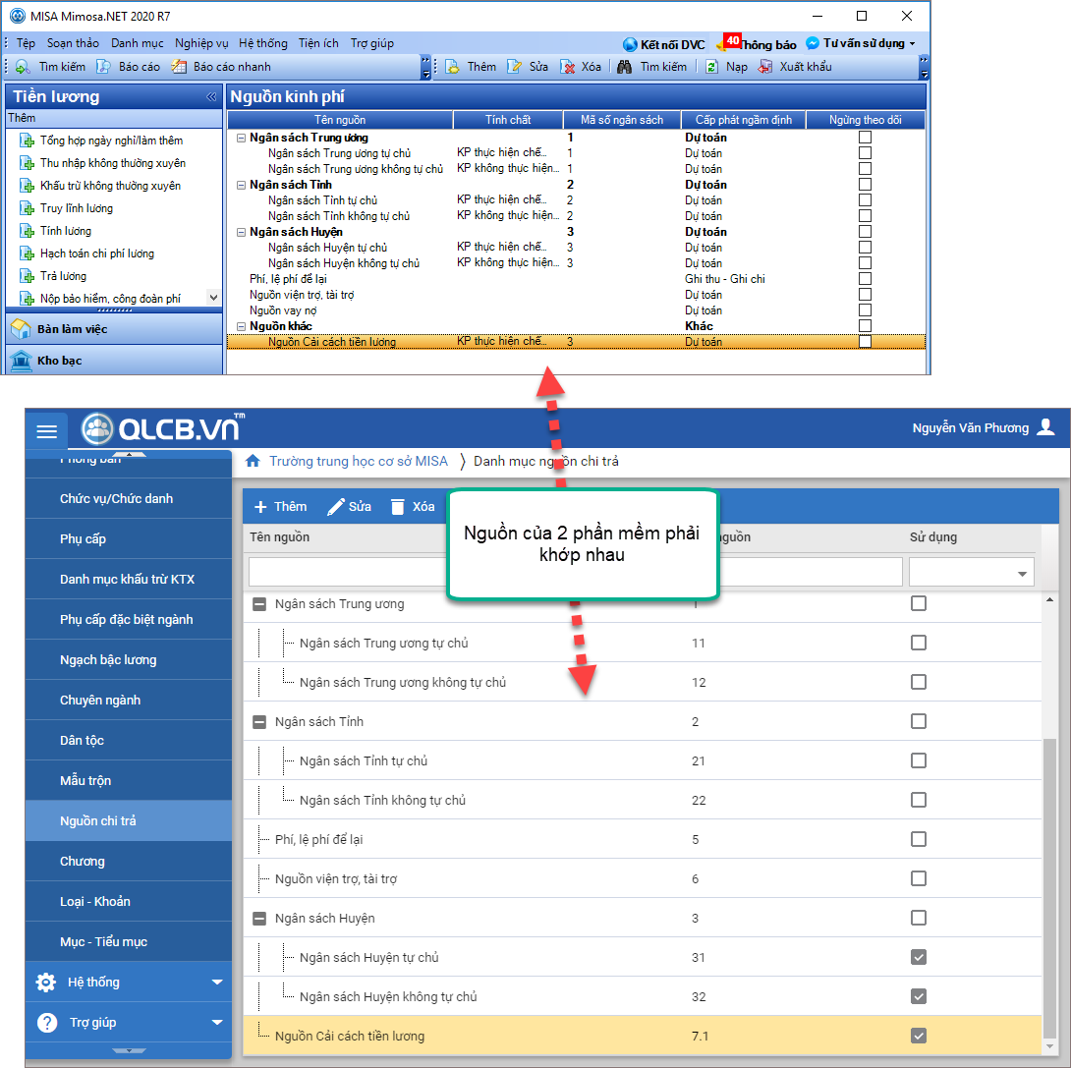Open Báo cáo nhanh quick report icon
Viewport: 1071px width, 1068px height.
point(179,66)
